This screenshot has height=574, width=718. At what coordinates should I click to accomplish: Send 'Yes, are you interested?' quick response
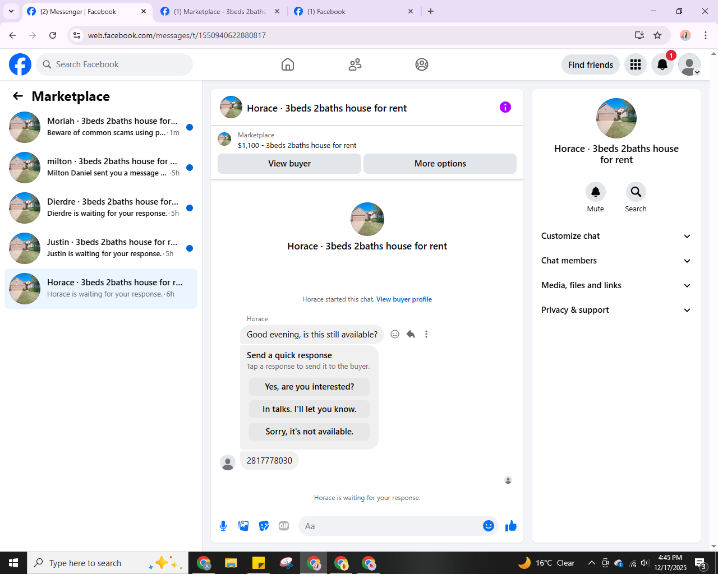(310, 387)
